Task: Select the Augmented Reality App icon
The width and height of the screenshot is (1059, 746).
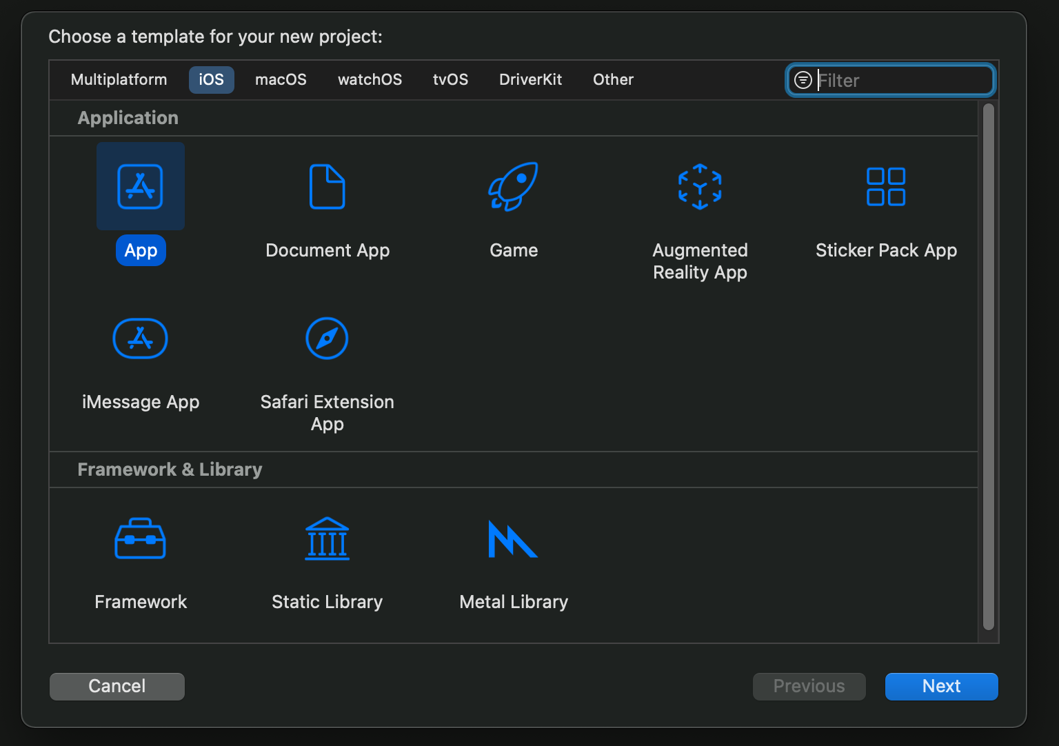Action: pyautogui.click(x=700, y=186)
